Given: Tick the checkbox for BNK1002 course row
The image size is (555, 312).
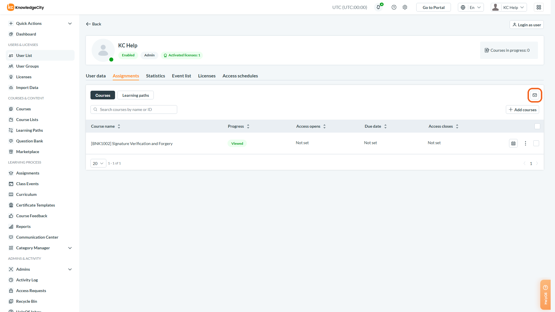Looking at the screenshot, I should (x=536, y=143).
